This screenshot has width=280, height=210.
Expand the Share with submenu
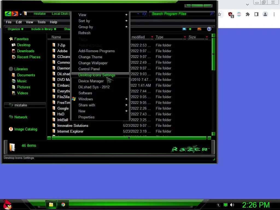pyautogui.click(x=100, y=105)
